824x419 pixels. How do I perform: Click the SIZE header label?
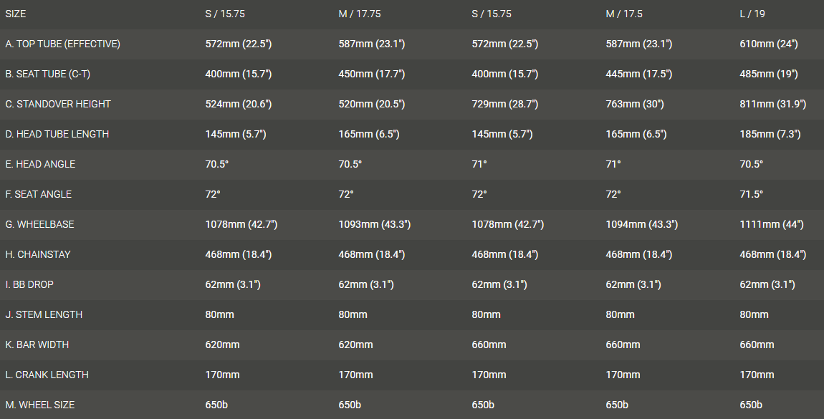pyautogui.click(x=16, y=14)
